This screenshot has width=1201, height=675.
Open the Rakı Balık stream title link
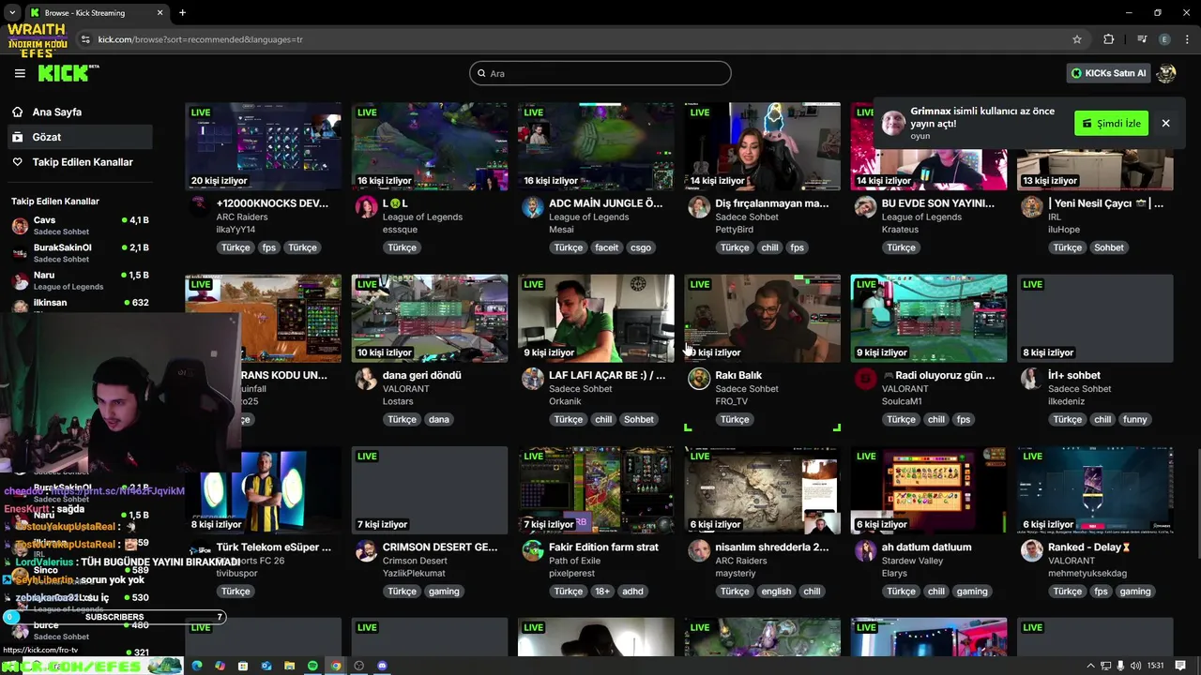click(738, 375)
